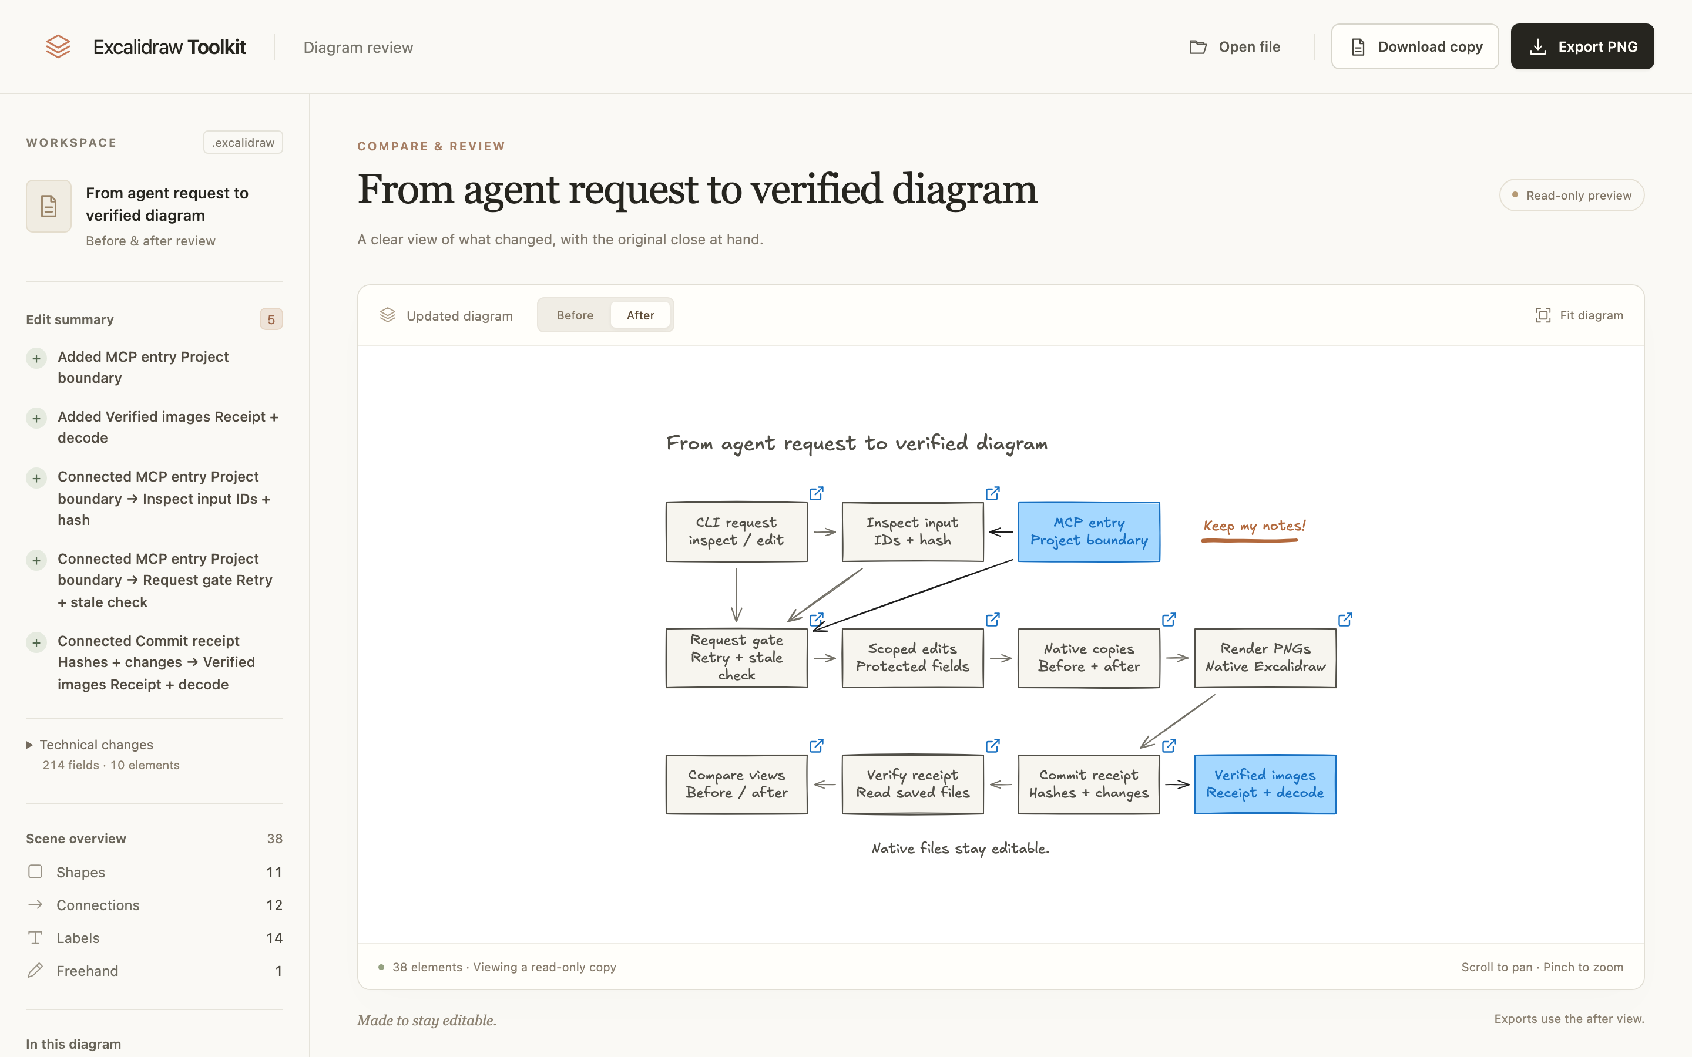Select the MCP entry Project boundary box

[1089, 532]
